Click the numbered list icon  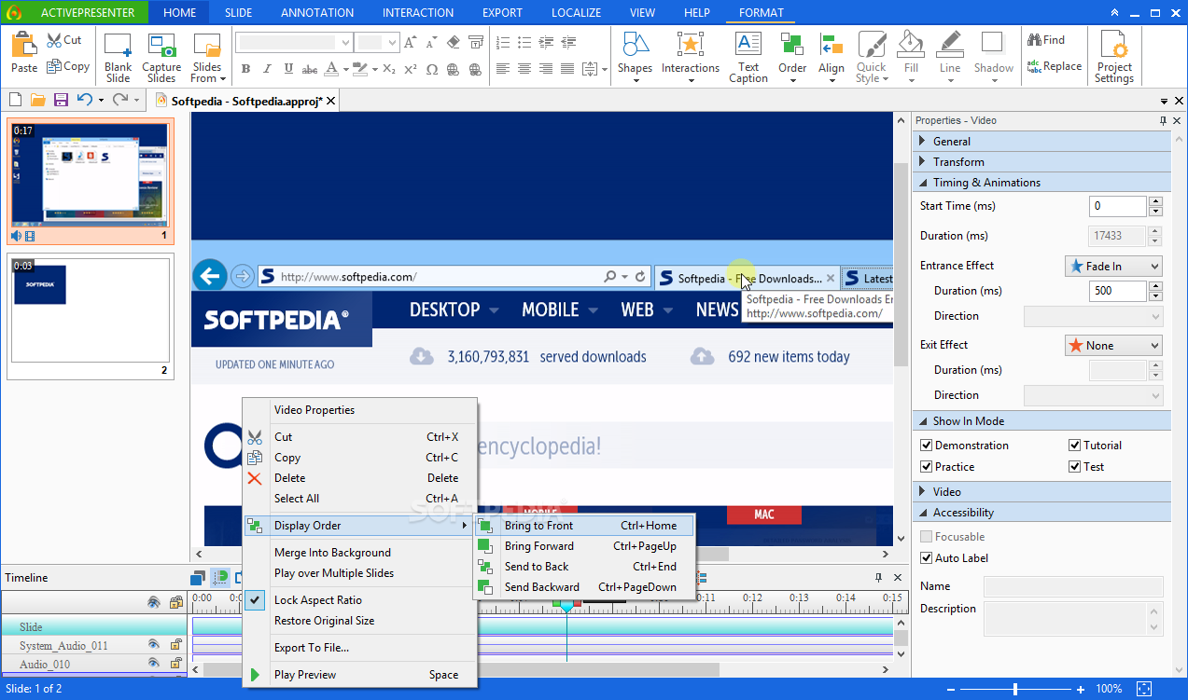click(503, 42)
